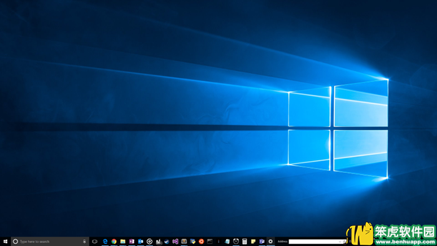Expand the Address toolbar dropdown arrow
The height and width of the screenshot is (246, 437).
(x=340, y=242)
